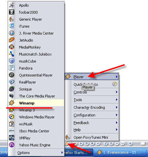Viewport: 148px width, 157px height.
Task: Expand Character Encoding submenu
Action: [91, 107]
